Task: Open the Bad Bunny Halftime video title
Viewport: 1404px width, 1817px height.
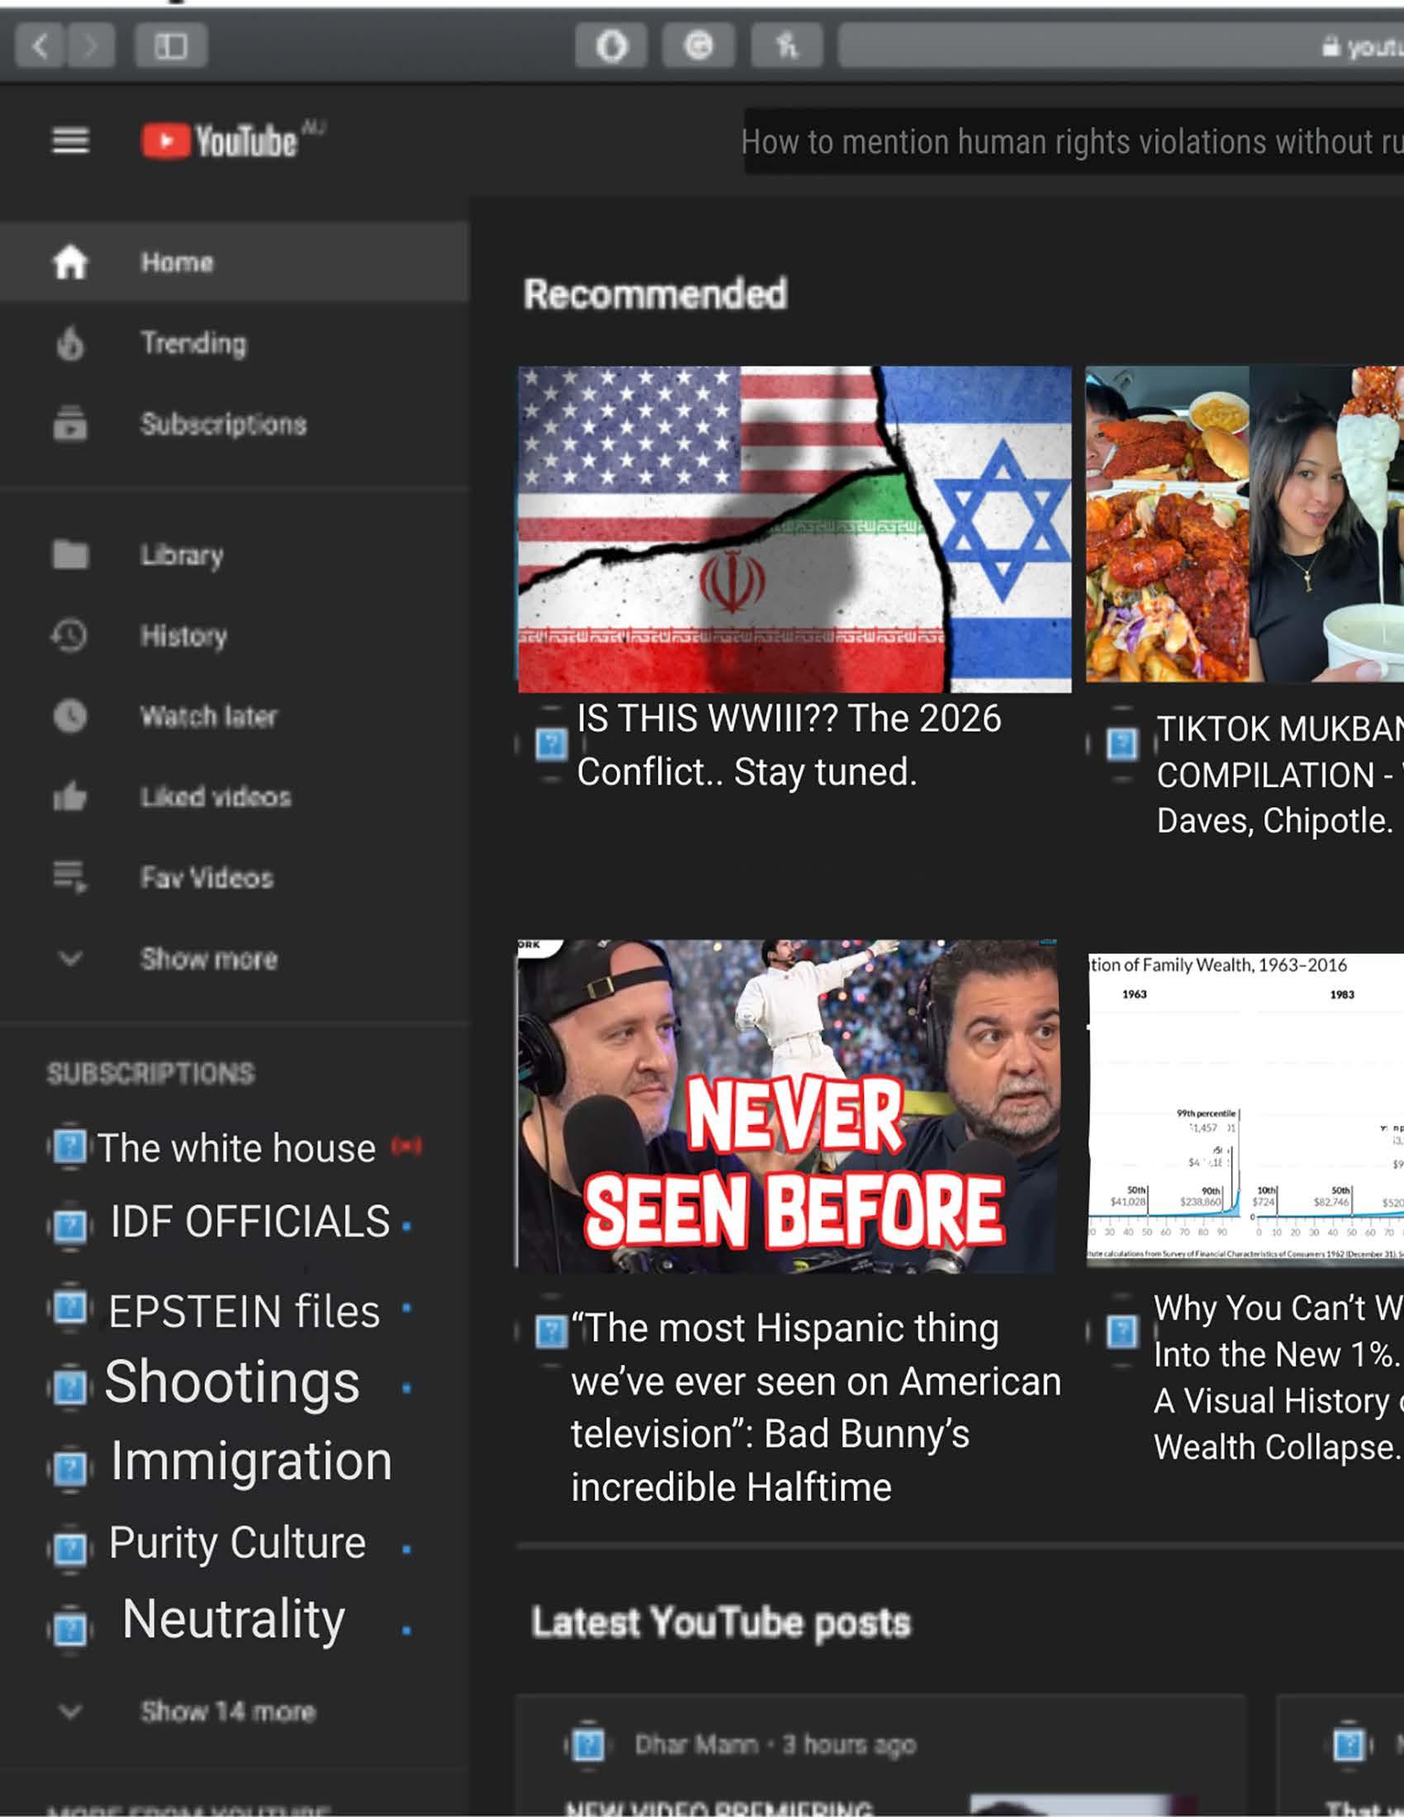Action: 815,1407
